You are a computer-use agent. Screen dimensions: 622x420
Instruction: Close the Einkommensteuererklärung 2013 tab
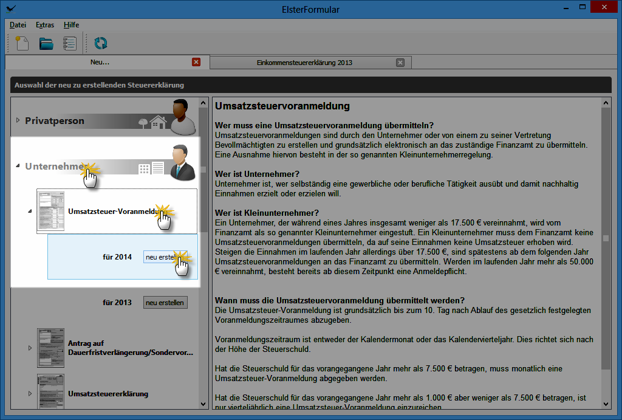(x=400, y=63)
